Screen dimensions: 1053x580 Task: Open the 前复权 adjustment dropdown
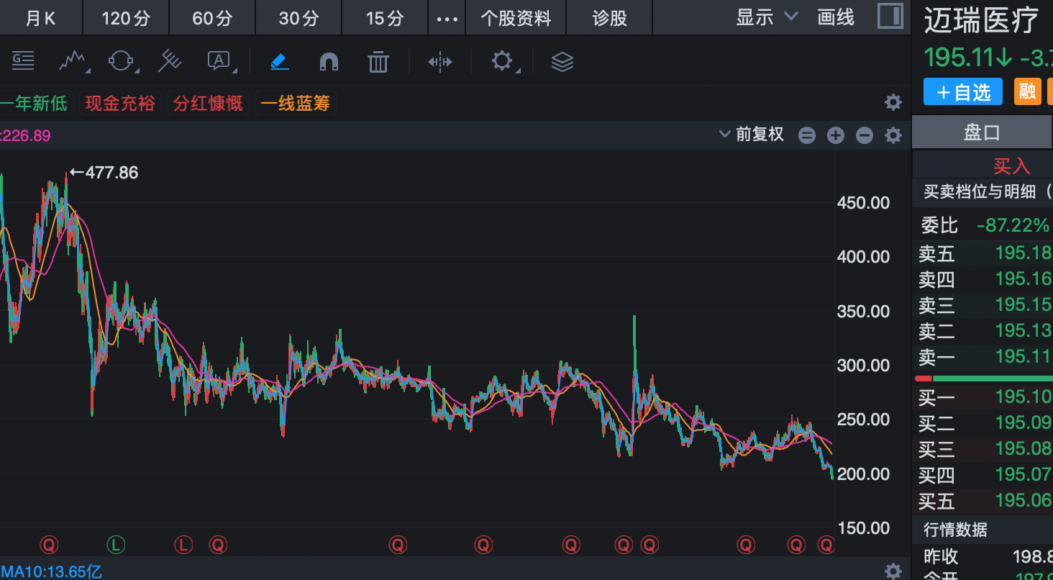pyautogui.click(x=752, y=135)
